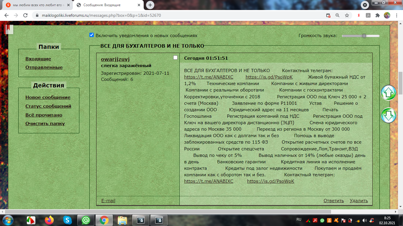Open the Yandex extension icon
403x226 pixels.
[359, 15]
